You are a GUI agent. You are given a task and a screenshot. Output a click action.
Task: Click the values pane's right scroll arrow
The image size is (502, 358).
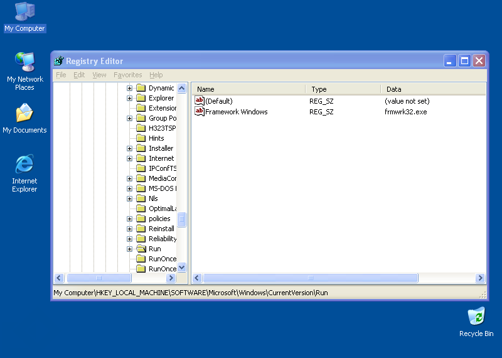[x=480, y=278]
